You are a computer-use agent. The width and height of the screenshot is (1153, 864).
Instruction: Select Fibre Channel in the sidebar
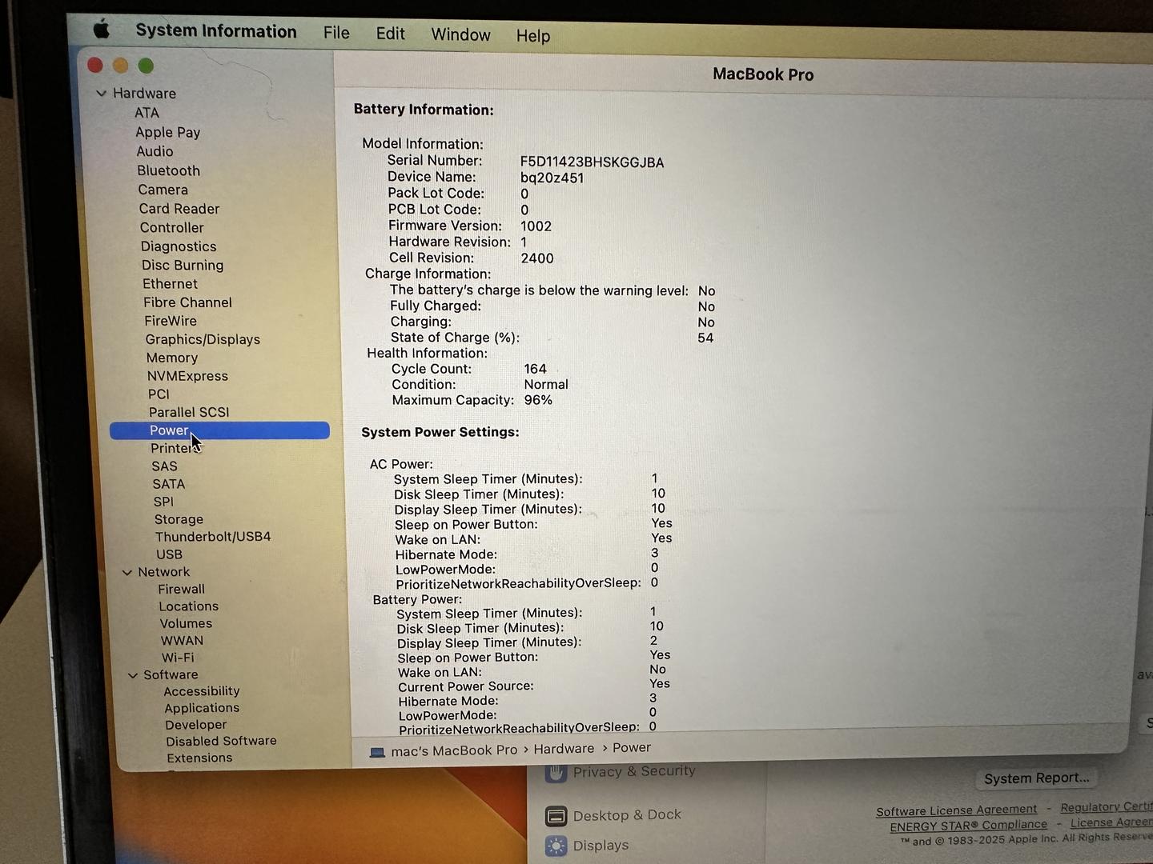coord(187,302)
